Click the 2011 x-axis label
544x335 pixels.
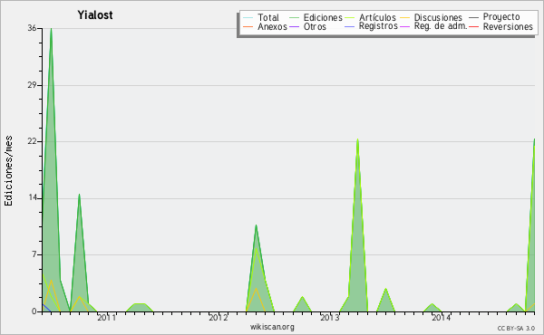(106, 317)
